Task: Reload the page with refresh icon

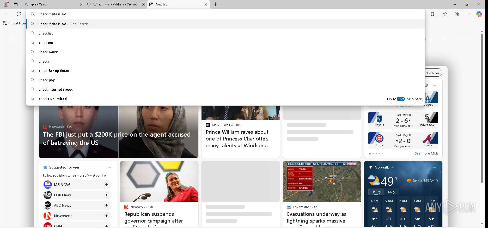Action: [x=19, y=14]
